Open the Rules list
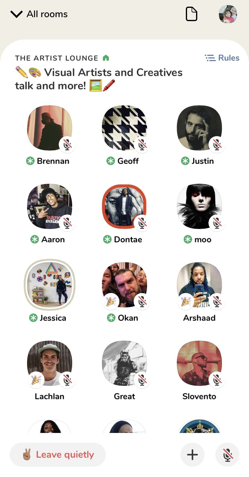Viewport: 249px width, 477px height. point(222,58)
